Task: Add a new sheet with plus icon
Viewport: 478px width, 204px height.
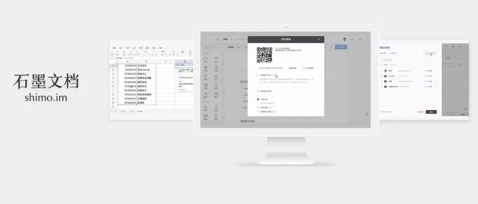Action: pos(112,112)
